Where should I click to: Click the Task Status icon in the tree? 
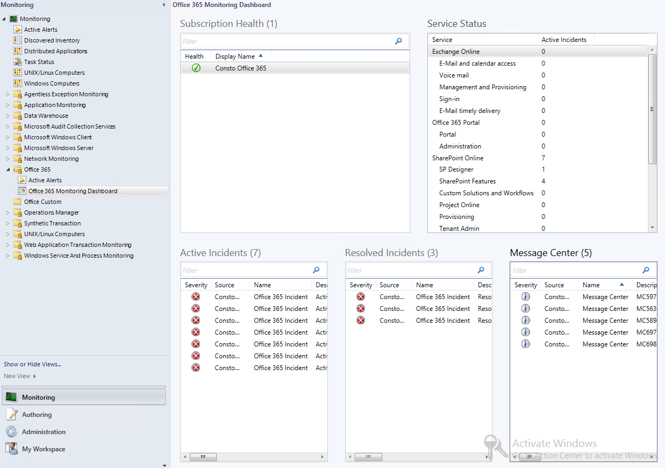point(17,62)
